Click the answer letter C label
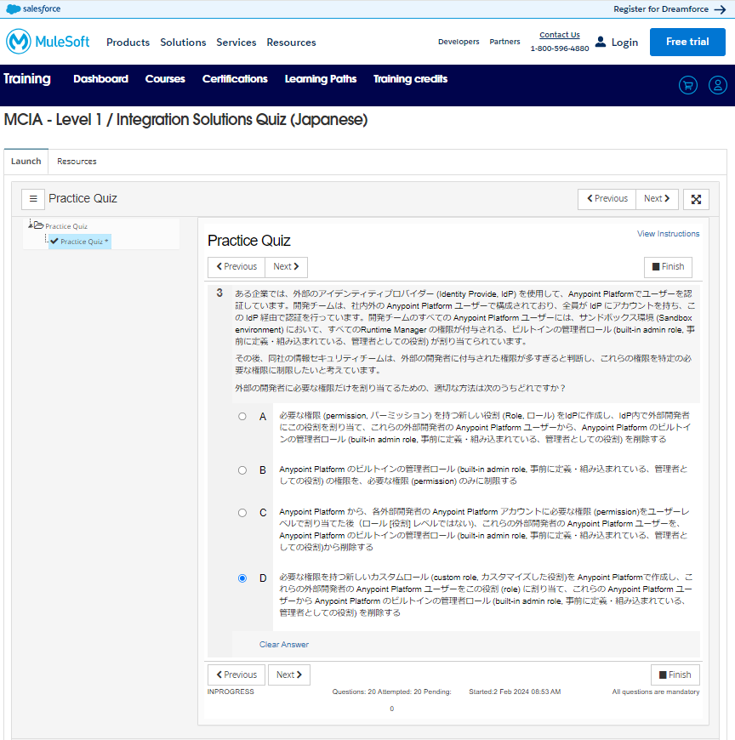 coord(263,513)
